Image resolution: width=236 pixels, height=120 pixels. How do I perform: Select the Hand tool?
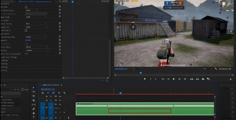coord(34,113)
